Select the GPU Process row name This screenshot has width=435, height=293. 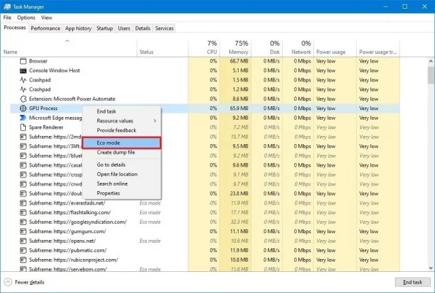click(x=43, y=108)
